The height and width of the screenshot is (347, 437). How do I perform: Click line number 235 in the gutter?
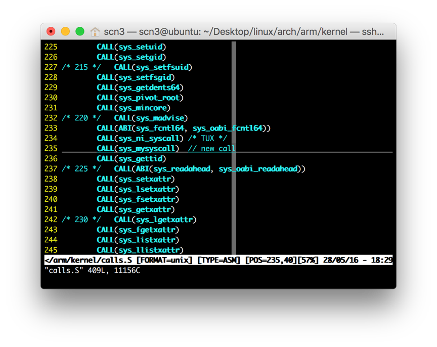pos(51,149)
